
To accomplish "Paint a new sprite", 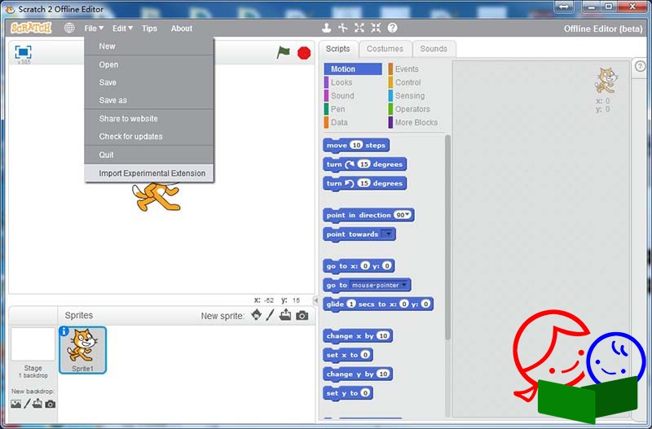I will pyautogui.click(x=271, y=315).
